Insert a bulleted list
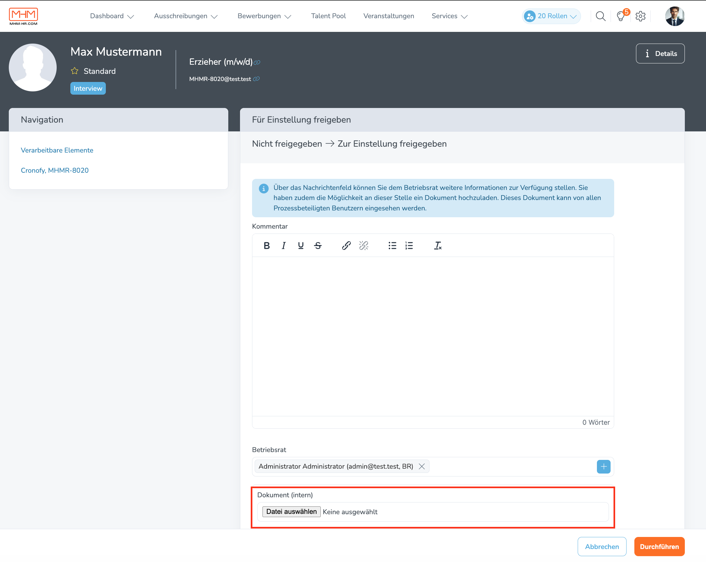Screen dimensions: 706x562 coord(392,245)
